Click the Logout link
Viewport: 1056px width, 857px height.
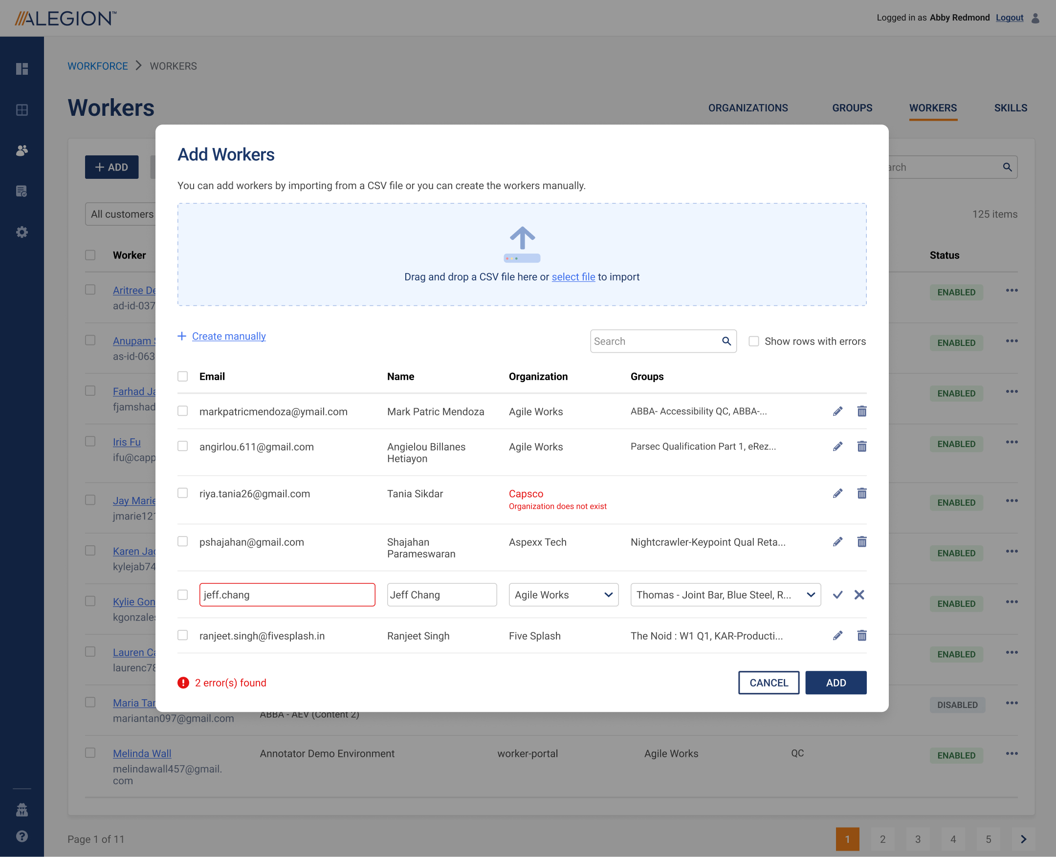pos(1009,18)
